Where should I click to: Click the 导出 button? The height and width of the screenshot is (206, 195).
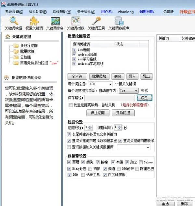click(x=147, y=76)
